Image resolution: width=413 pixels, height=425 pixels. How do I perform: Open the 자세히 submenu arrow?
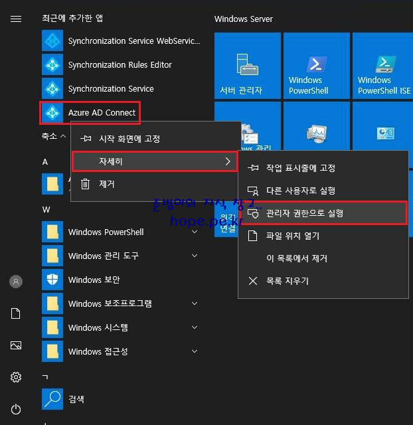(x=228, y=161)
